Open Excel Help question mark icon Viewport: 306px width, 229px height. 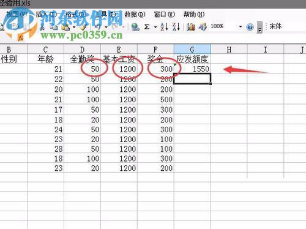pyautogui.click(x=250, y=27)
